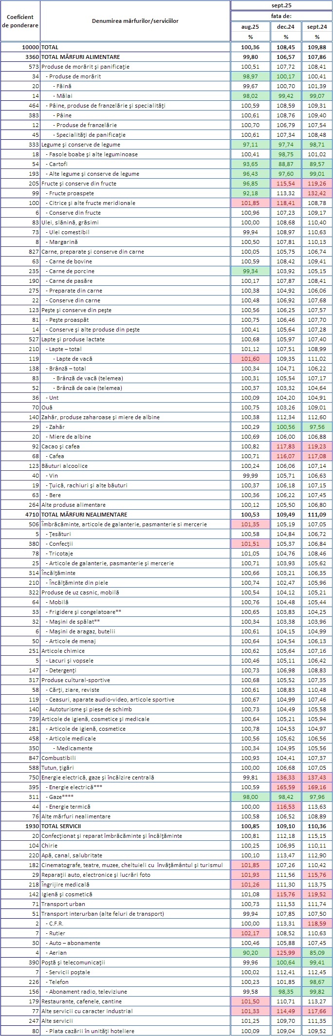Click the "fata de:" header cell
Viewport: 333px width, 1036px height.
281,16
